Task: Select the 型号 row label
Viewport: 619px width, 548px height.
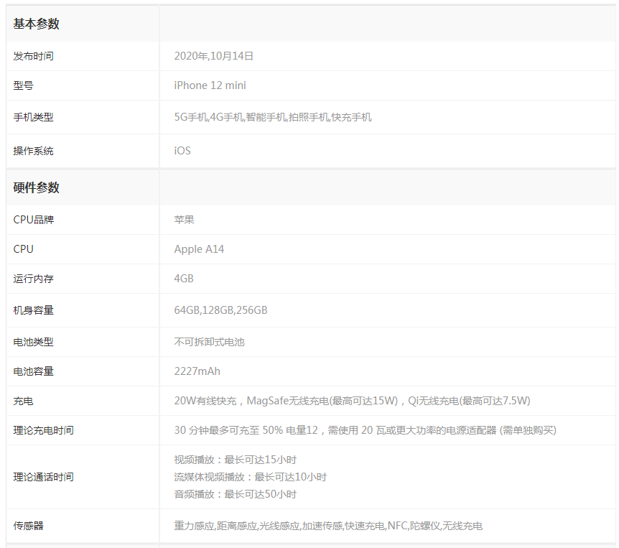Action: coord(23,85)
